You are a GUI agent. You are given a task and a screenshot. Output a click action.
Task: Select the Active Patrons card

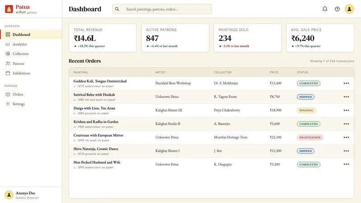[x=175, y=38]
